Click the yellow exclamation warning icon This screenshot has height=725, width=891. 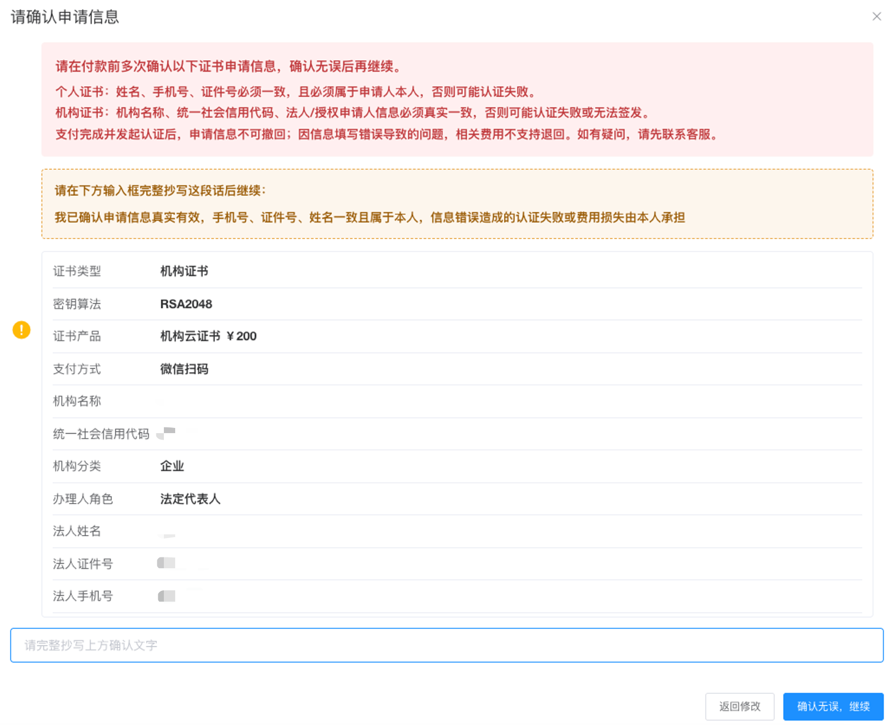point(21,330)
